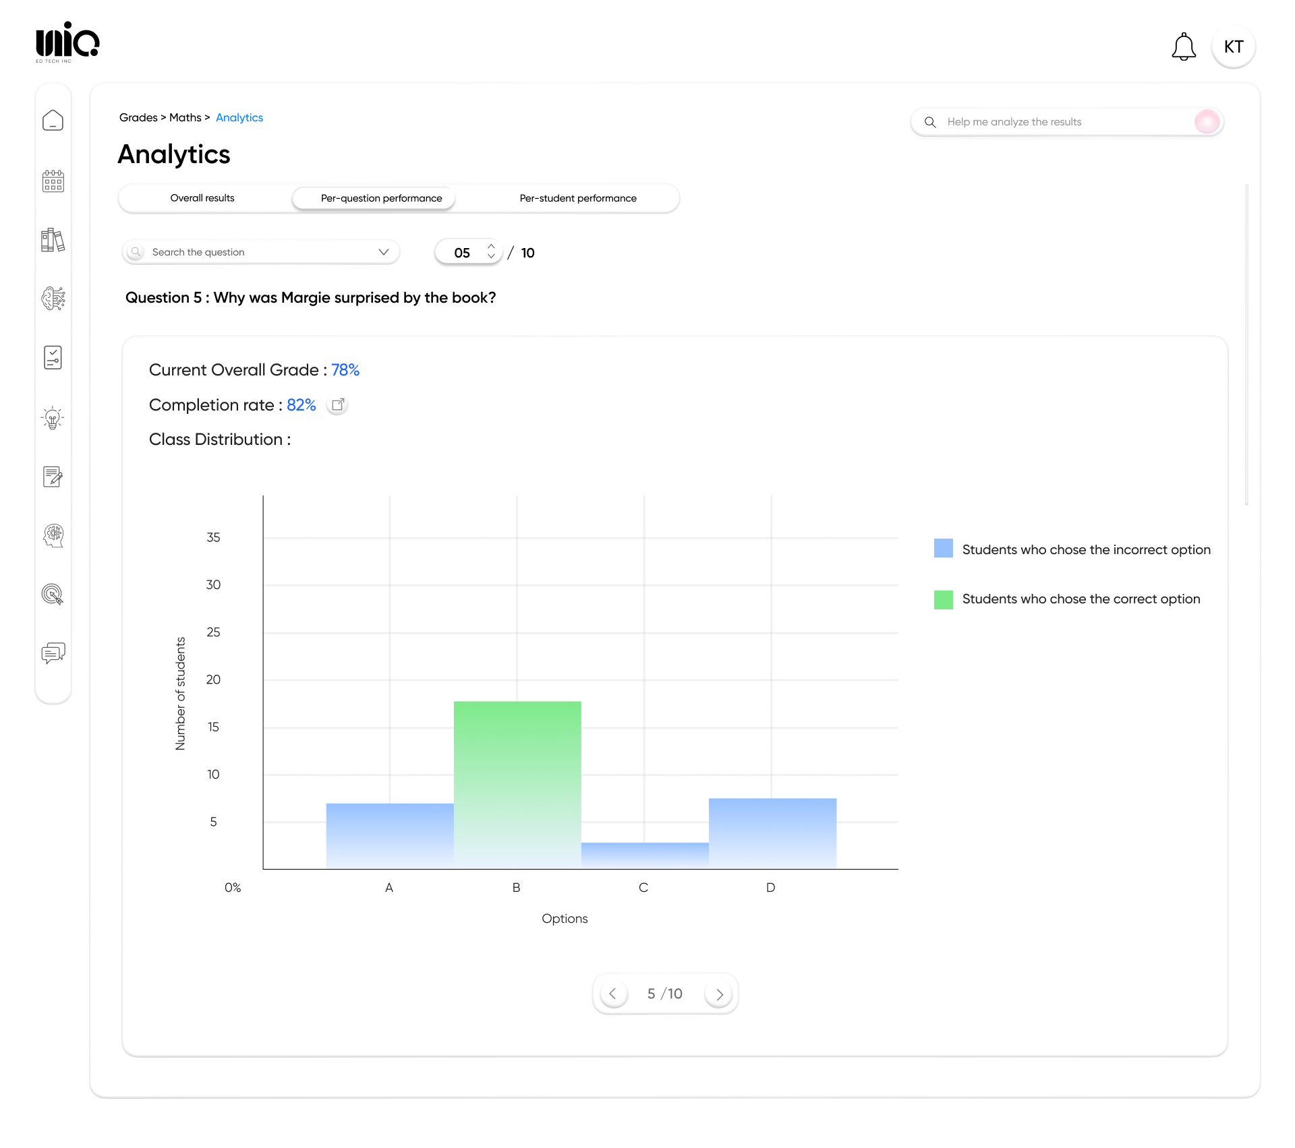Viewport: 1295px width, 1148px height.
Task: Open the Library books icon
Action: coord(53,239)
